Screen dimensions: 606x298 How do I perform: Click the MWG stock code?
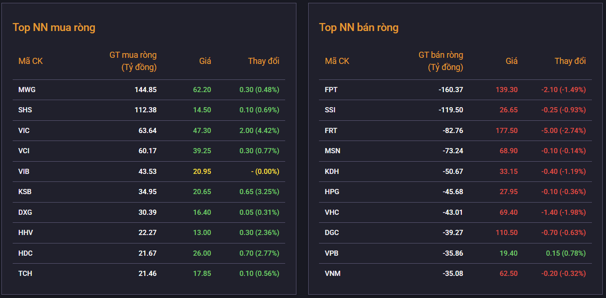[x=27, y=90]
